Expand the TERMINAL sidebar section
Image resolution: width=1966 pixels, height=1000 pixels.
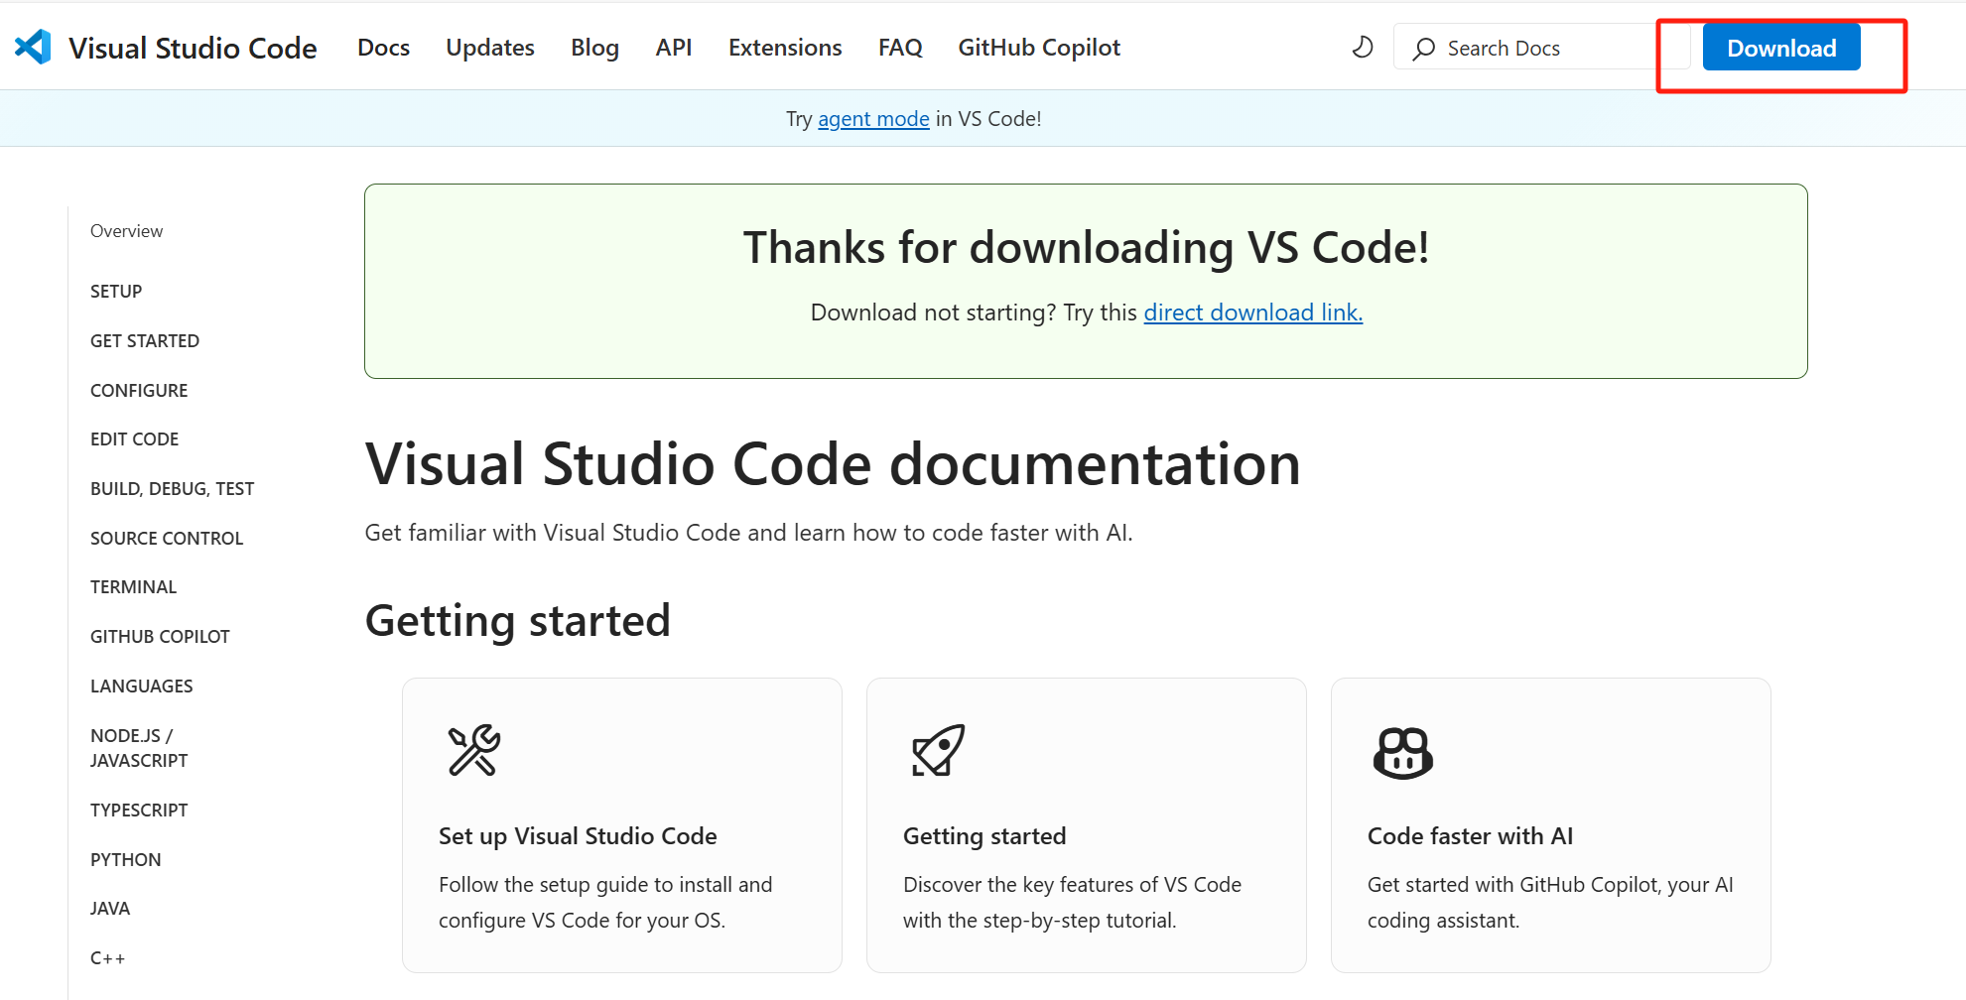(x=133, y=587)
